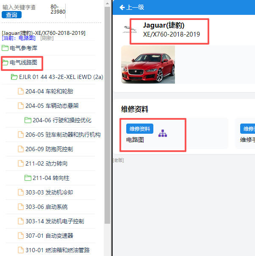
Task: Click the 206-05 驻车制动器和执行机构 document icon
Action: 21,135
